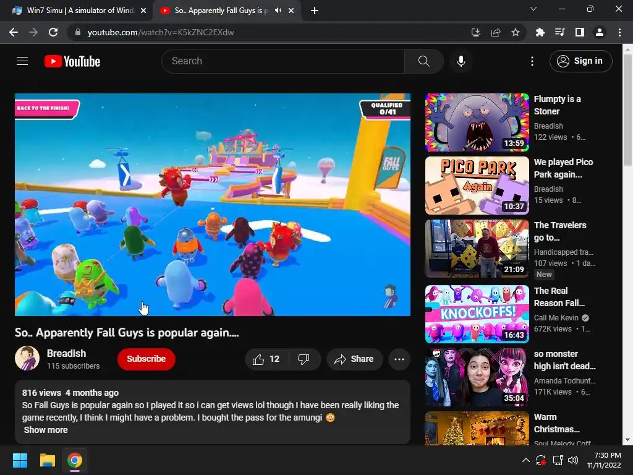The width and height of the screenshot is (633, 475).
Task: Focus the YouTube search field
Action: point(283,61)
